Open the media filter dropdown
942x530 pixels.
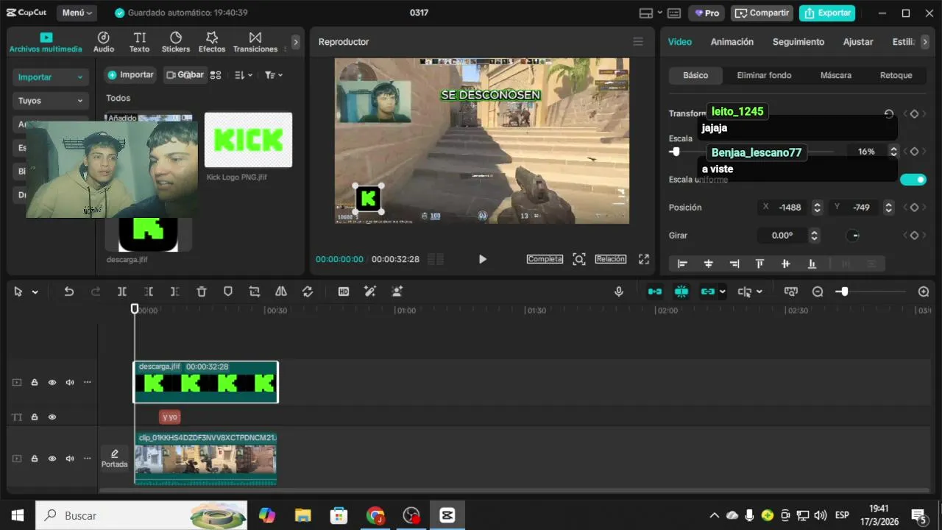point(274,75)
